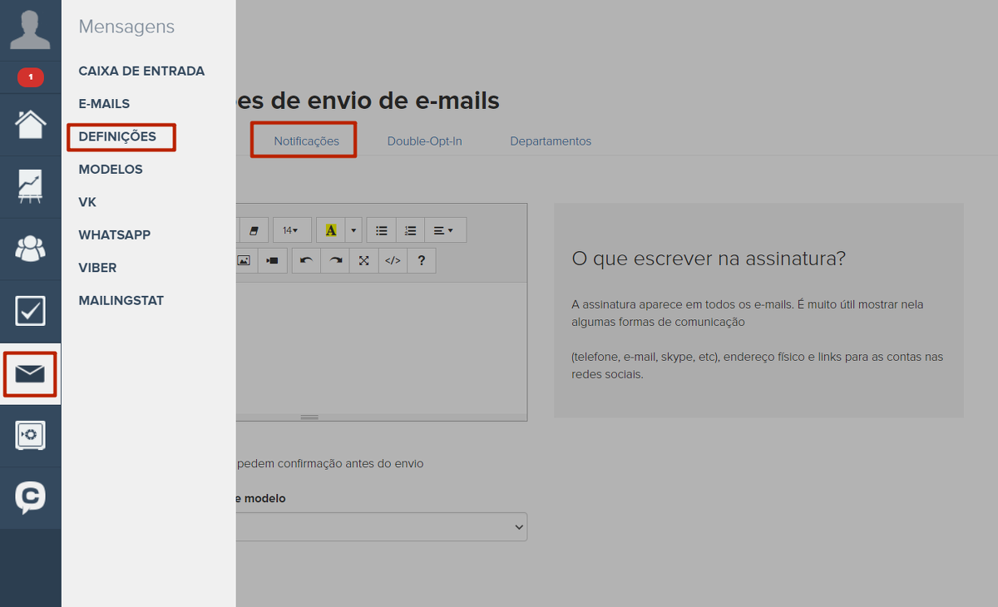Select DEFINIÇÕES in the Mensagens menu
Screen dimensions: 998x607
click(x=117, y=136)
